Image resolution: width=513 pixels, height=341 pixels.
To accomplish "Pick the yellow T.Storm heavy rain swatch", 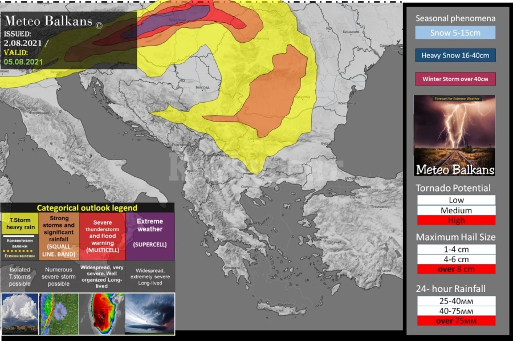I will pyautogui.click(x=20, y=223).
